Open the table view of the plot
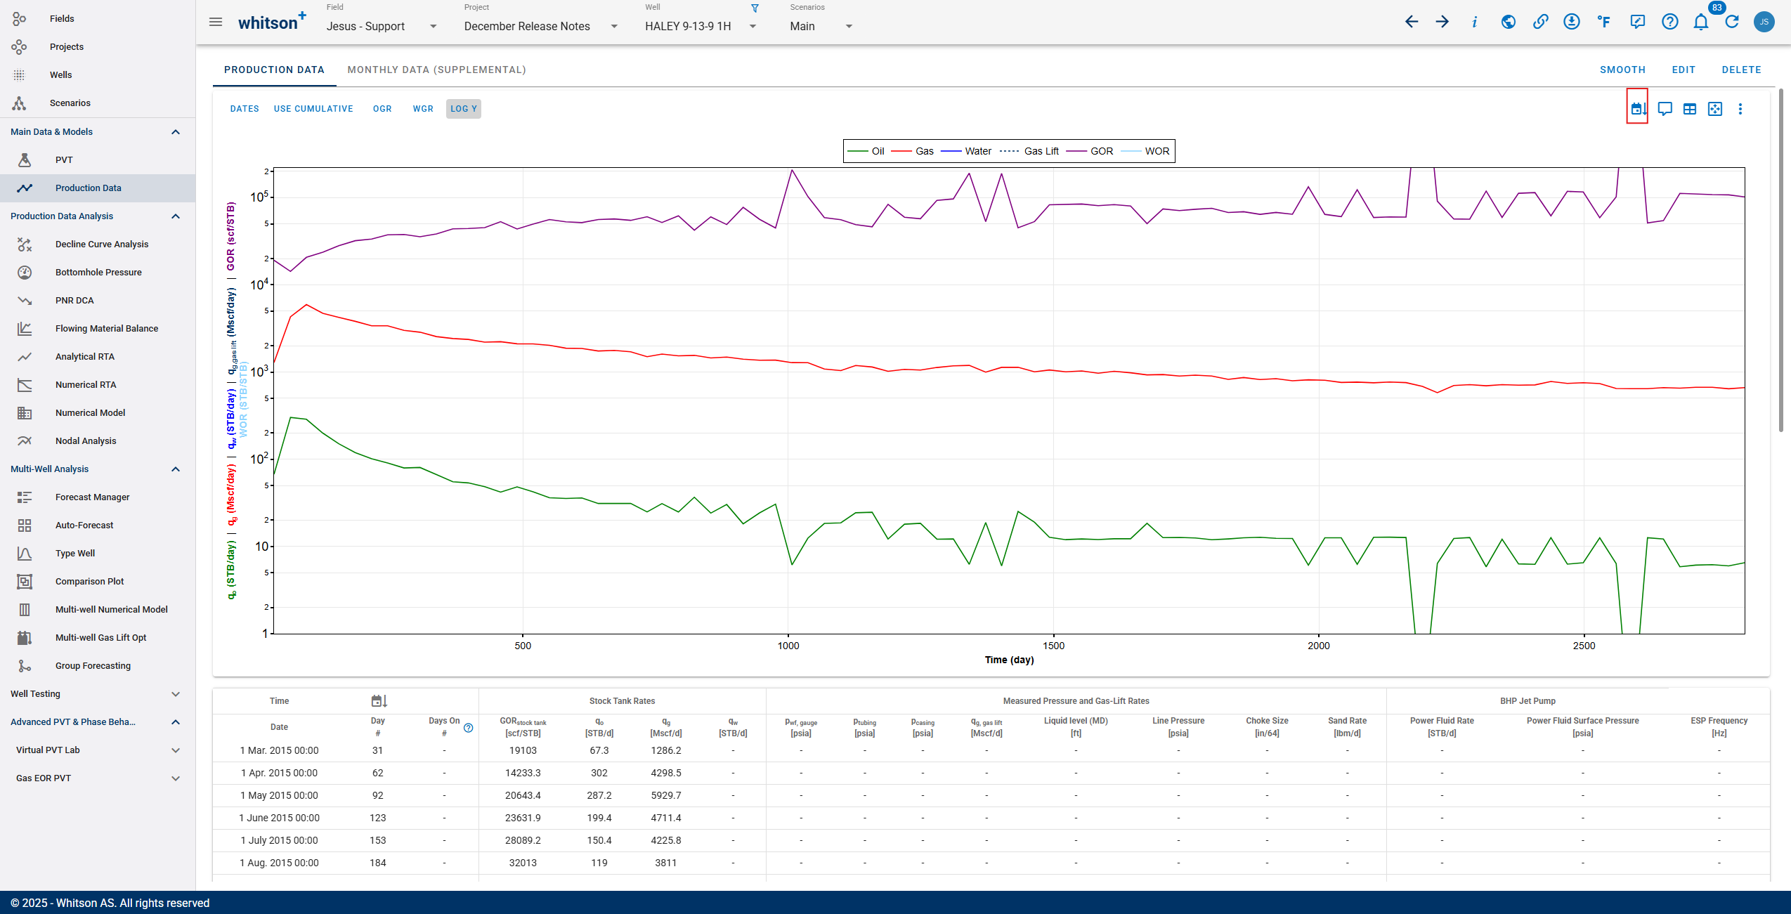This screenshot has height=914, width=1791. coord(1690,109)
